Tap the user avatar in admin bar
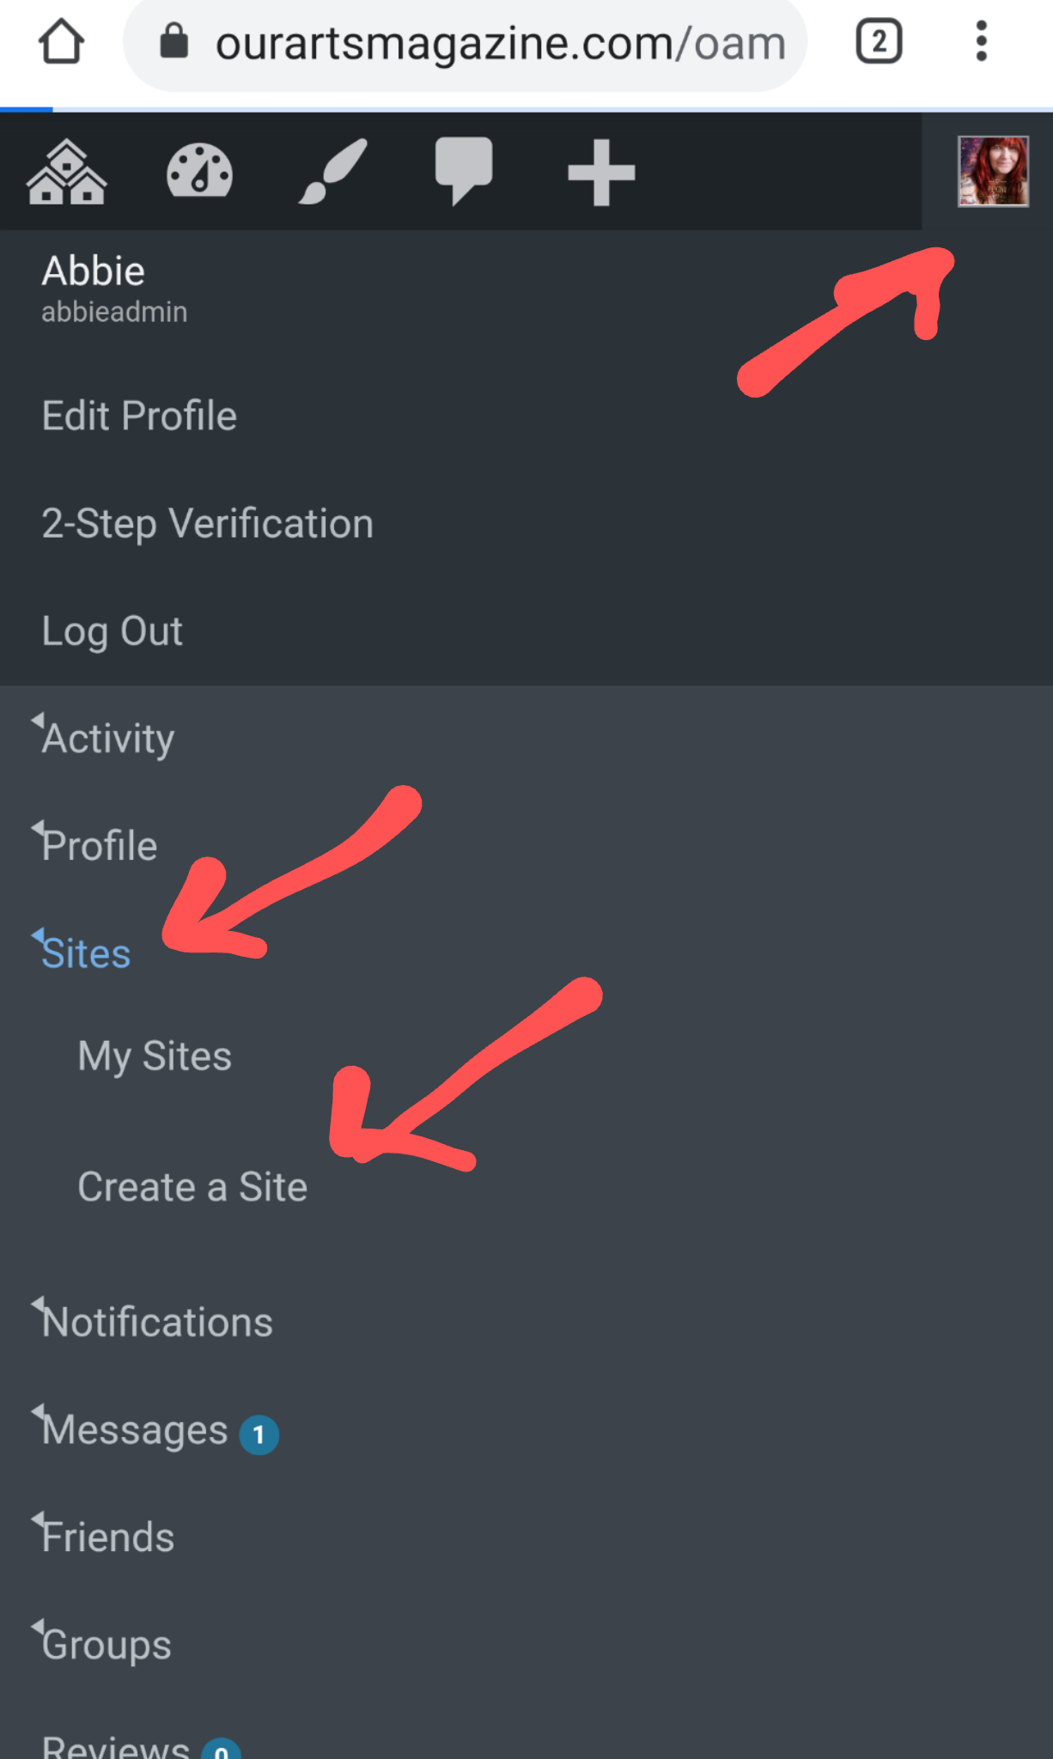The image size is (1053, 1759). click(x=993, y=171)
